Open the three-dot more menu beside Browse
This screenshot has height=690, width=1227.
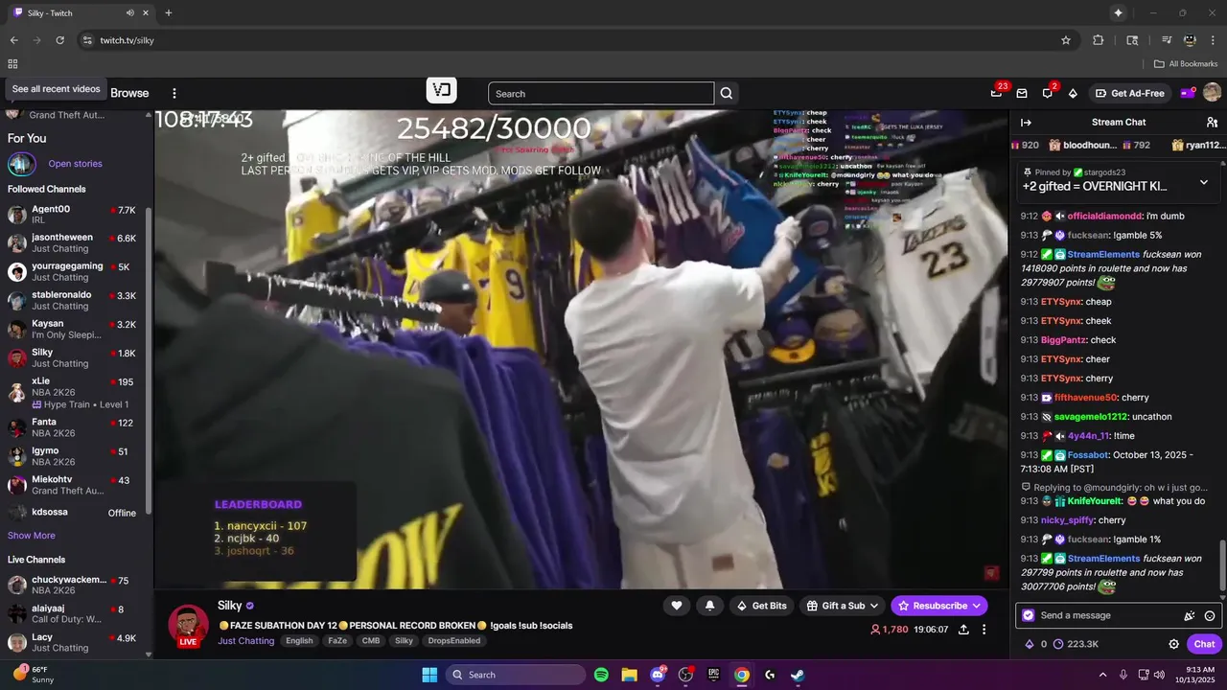[174, 93]
